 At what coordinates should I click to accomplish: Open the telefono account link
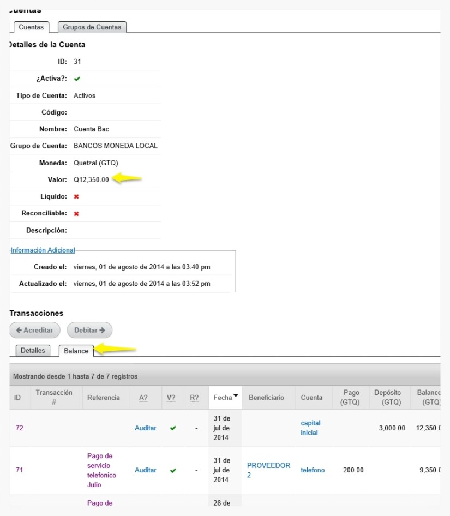click(313, 470)
